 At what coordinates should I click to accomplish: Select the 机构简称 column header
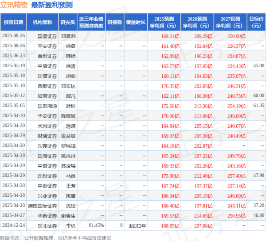43,22
